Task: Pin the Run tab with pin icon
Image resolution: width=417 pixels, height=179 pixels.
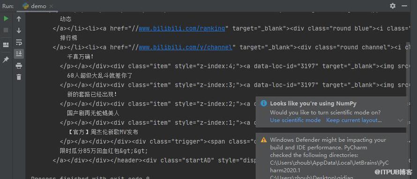Action: (6, 60)
